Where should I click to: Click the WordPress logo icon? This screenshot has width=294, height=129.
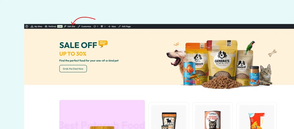pos(27,27)
